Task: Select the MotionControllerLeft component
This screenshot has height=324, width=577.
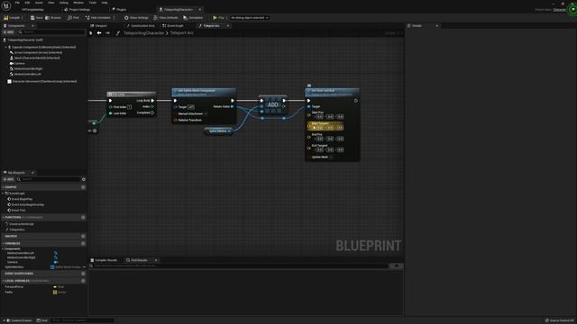Action: [x=25, y=74]
